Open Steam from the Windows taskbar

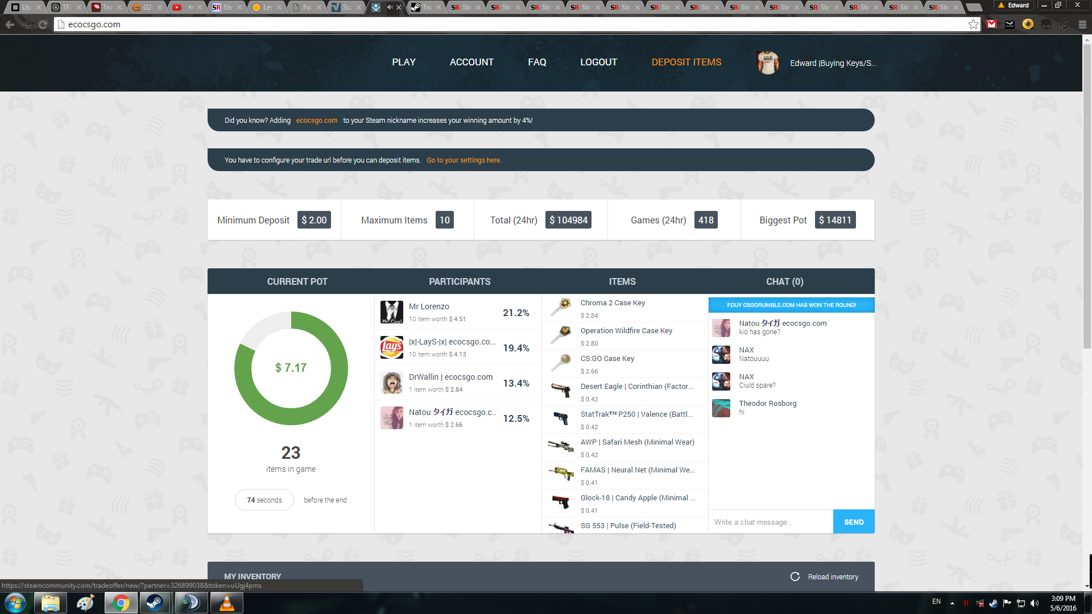[x=154, y=603]
